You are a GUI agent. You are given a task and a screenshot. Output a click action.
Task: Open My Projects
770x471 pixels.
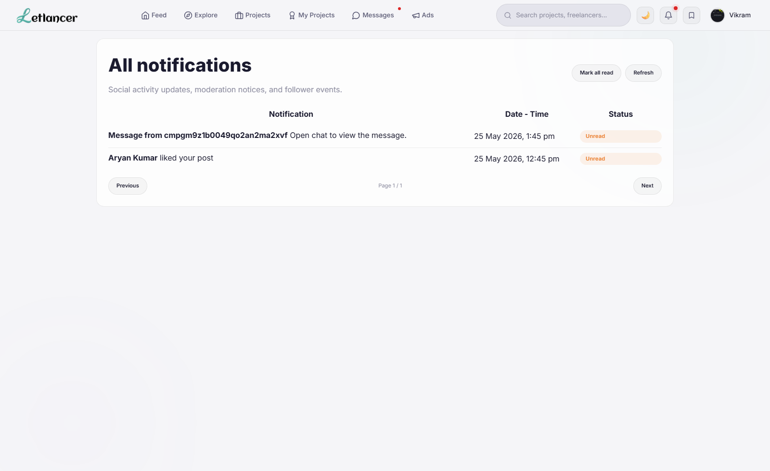point(311,15)
